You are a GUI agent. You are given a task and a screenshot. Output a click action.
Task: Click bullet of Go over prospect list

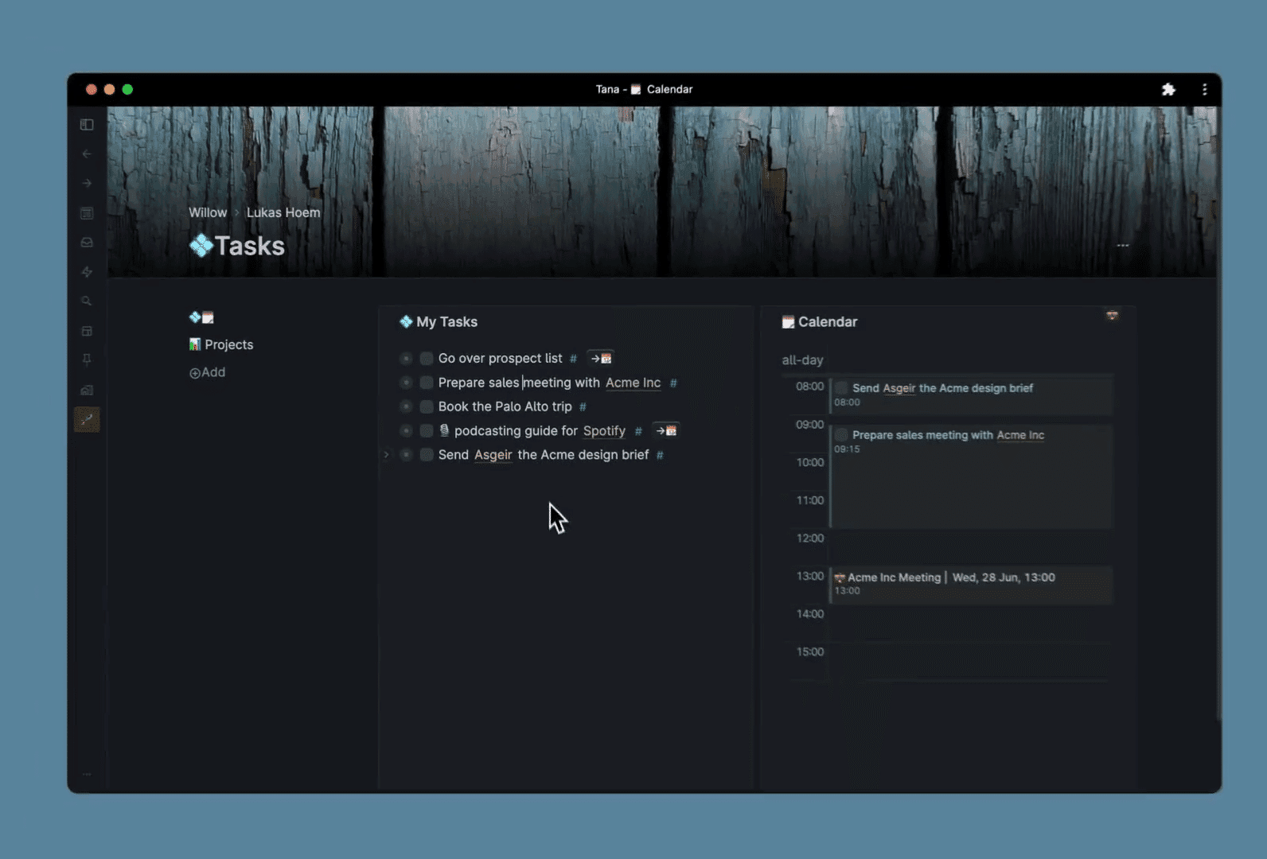(x=406, y=359)
